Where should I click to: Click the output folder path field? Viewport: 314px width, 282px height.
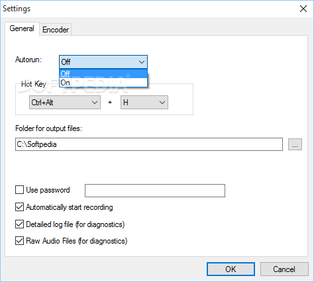point(149,144)
